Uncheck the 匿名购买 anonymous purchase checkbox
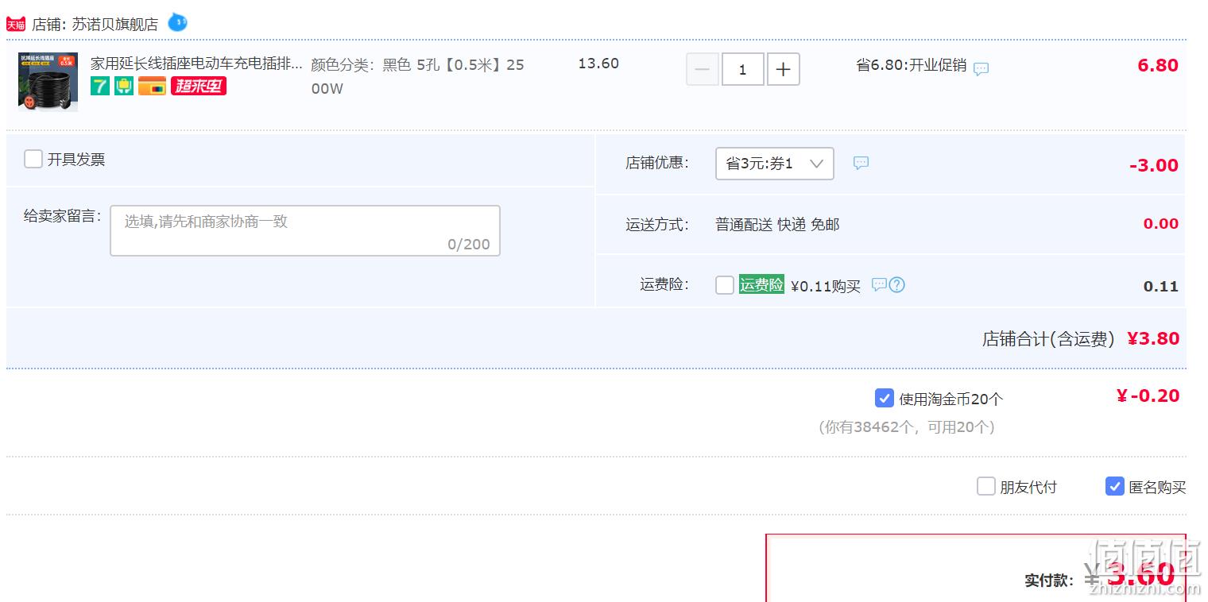 (1115, 486)
